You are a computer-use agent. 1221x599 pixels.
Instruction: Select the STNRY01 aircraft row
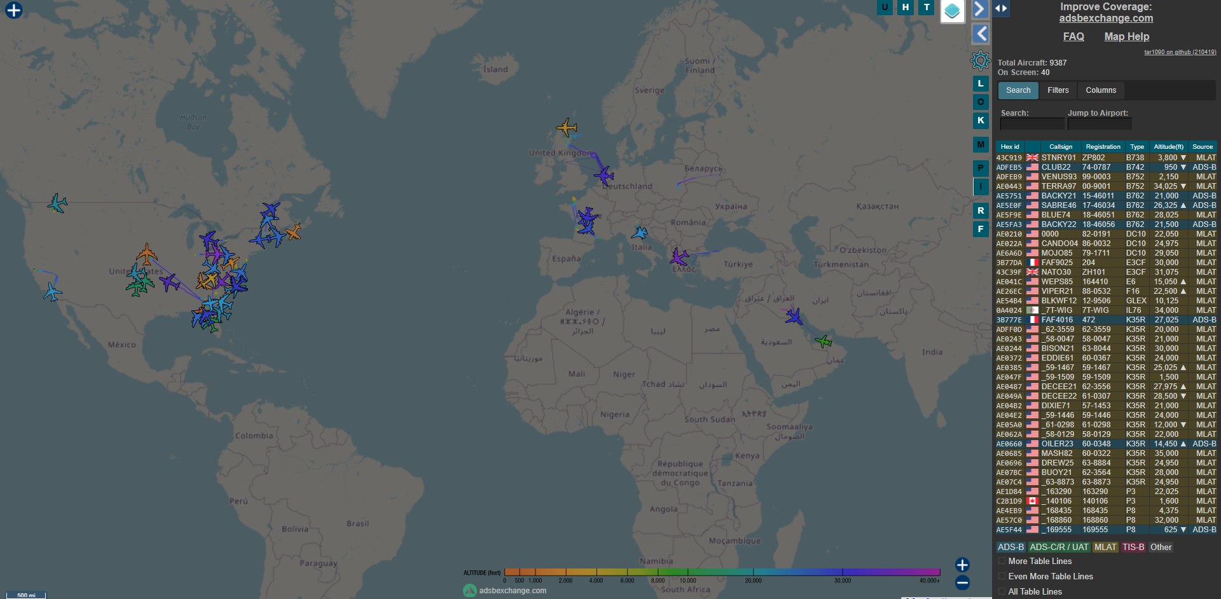click(1106, 158)
